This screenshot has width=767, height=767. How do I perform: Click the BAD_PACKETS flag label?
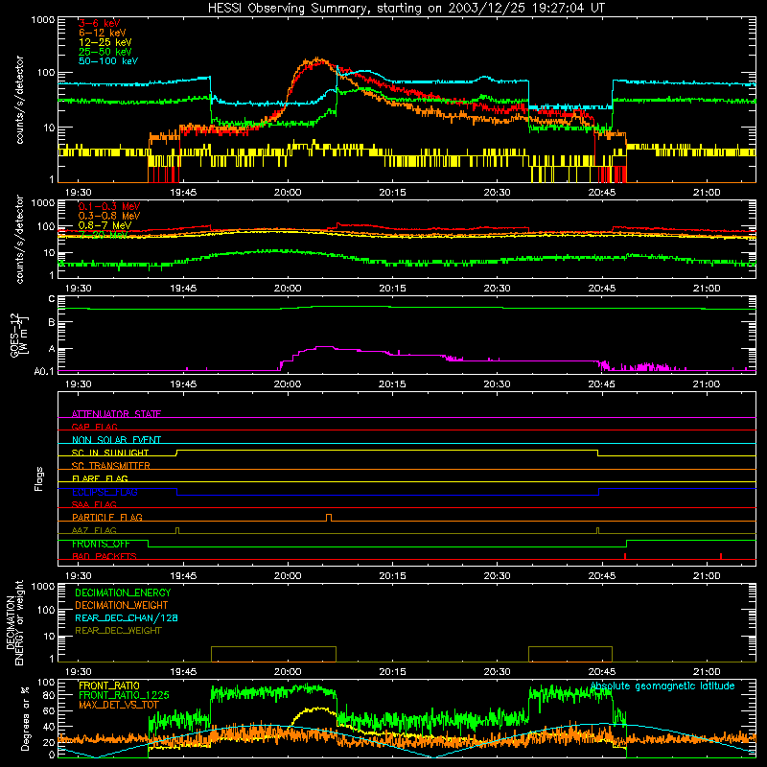click(105, 556)
